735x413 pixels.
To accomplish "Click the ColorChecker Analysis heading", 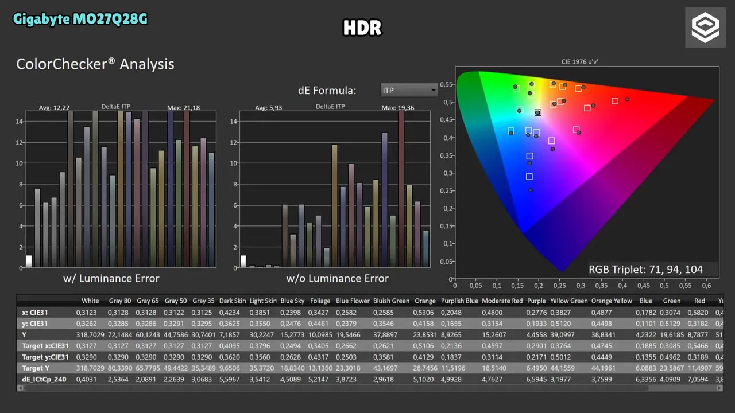I will [x=95, y=64].
